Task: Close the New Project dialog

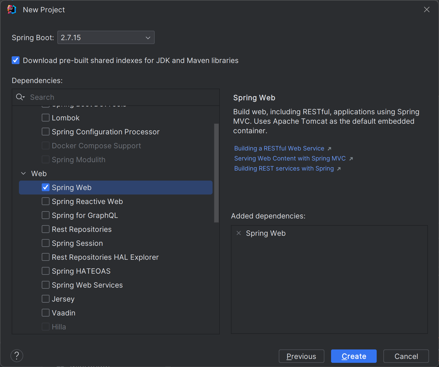Action: coord(426,10)
